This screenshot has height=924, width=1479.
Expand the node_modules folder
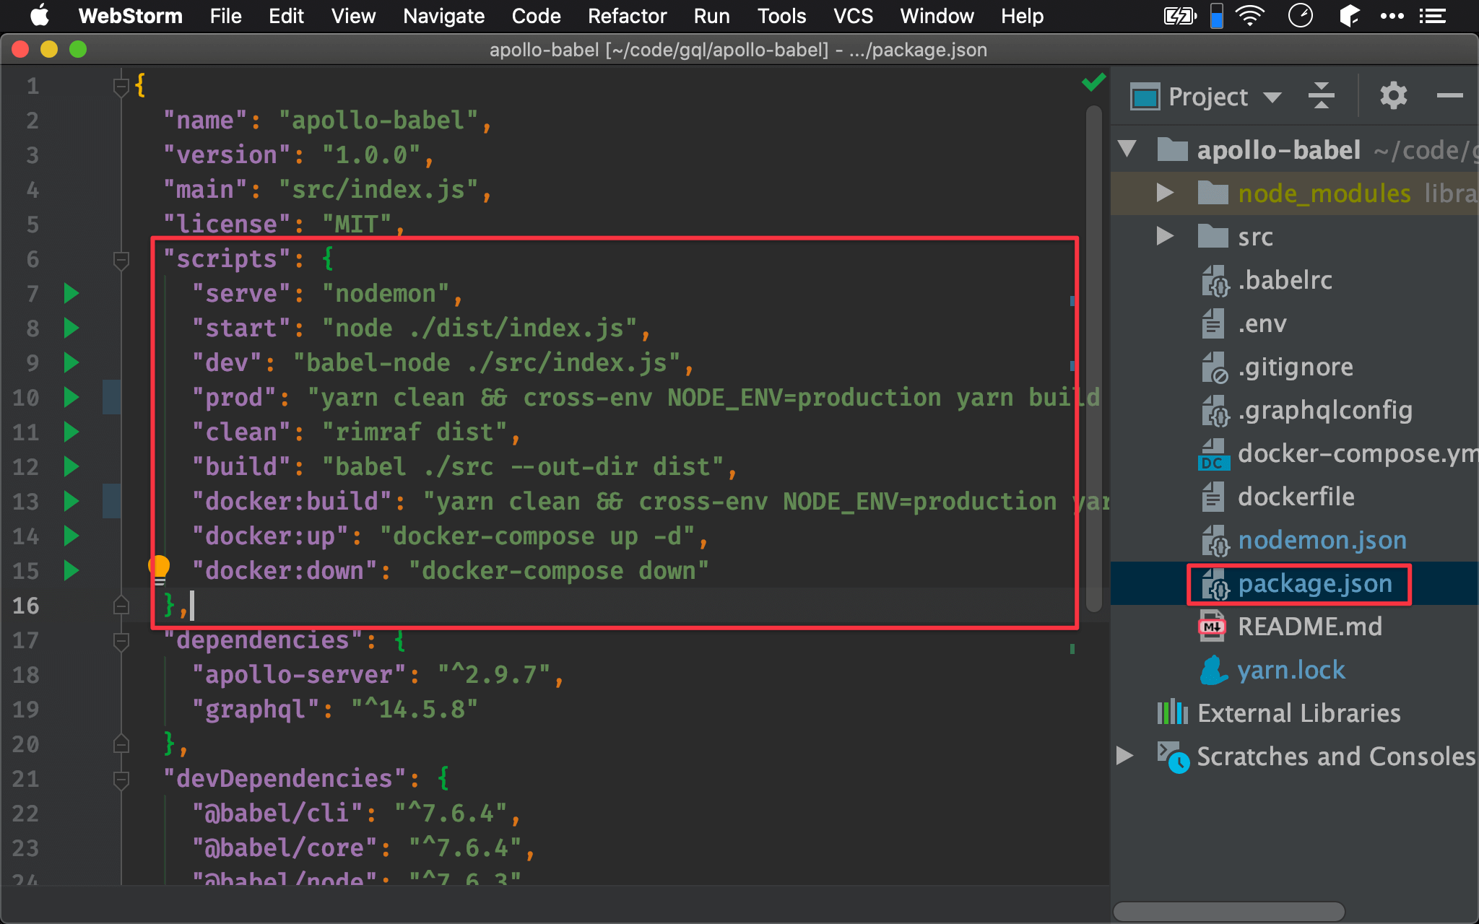[1164, 193]
